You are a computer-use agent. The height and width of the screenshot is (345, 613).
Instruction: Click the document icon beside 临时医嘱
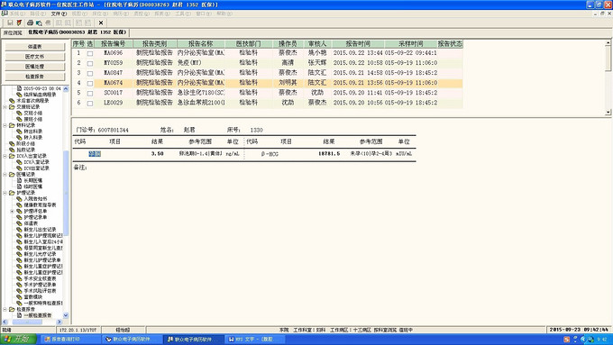point(19,186)
